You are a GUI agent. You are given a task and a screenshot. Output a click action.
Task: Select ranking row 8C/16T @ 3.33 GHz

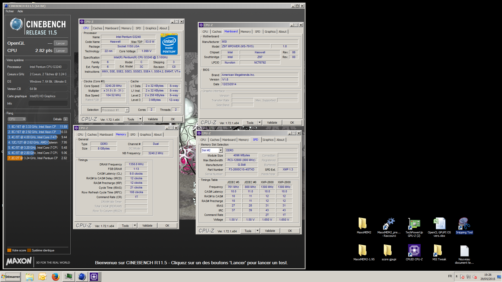[x=38, y=127]
